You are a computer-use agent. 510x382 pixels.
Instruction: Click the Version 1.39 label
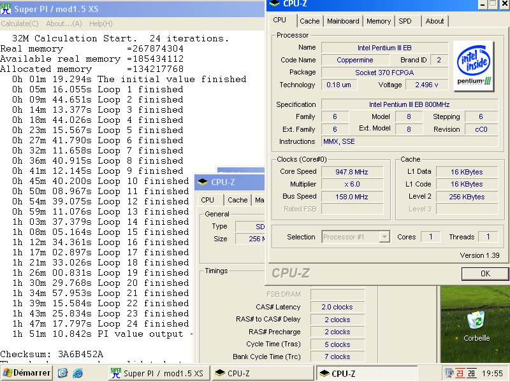click(x=479, y=256)
